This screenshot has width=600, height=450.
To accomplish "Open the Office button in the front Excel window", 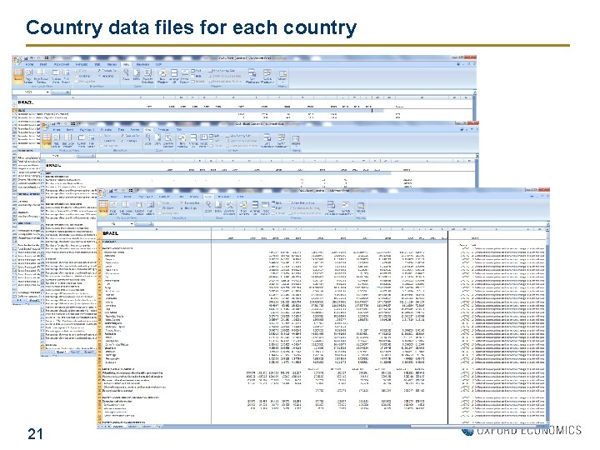I will click(101, 192).
